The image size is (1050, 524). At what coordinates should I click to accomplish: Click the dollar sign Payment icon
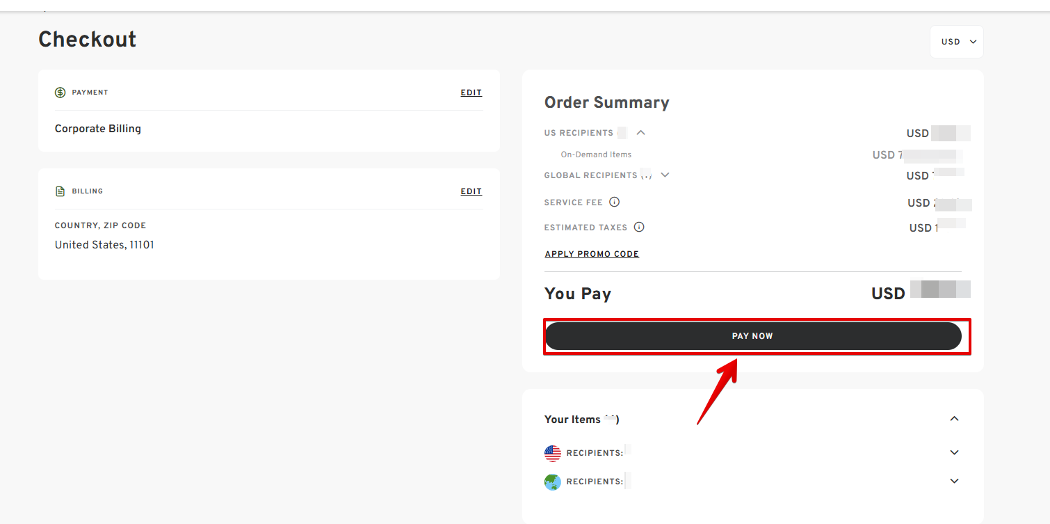(60, 93)
